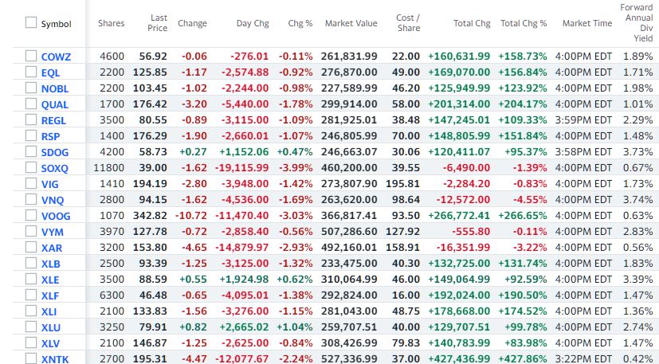Check the box next to REGL
Screen dimensions: 659x364
(30, 120)
